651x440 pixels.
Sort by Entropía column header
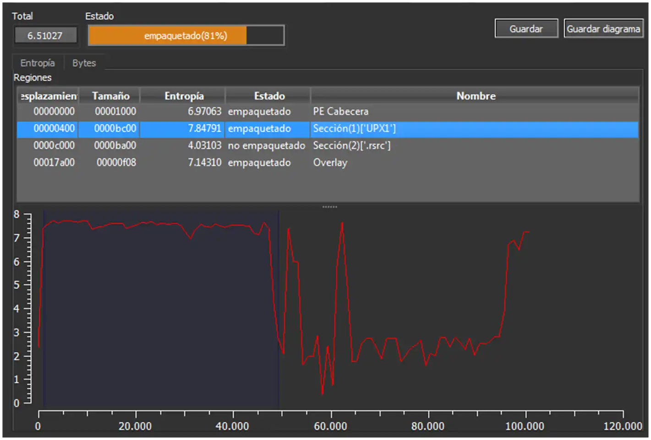point(183,96)
